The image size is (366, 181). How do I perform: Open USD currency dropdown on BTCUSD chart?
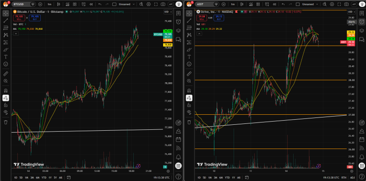(168, 11)
